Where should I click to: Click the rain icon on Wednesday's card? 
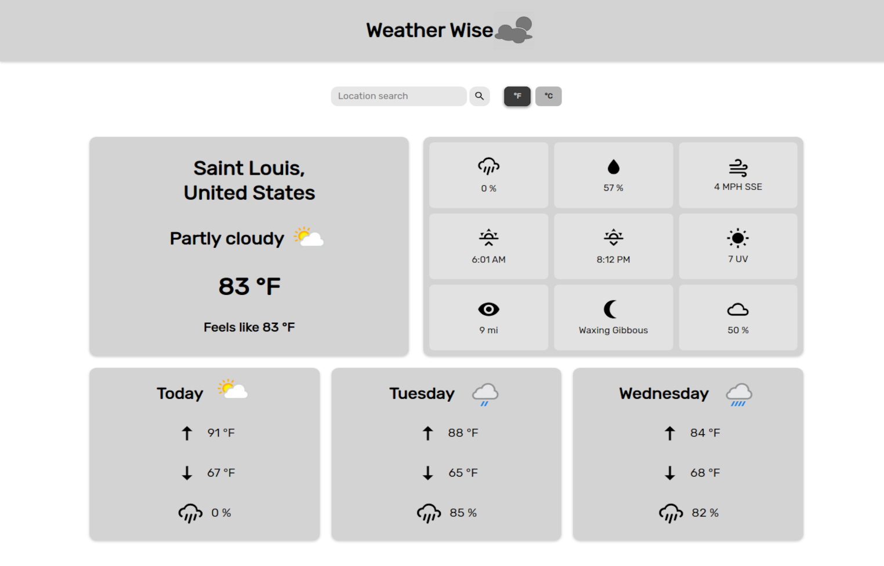pos(738,393)
